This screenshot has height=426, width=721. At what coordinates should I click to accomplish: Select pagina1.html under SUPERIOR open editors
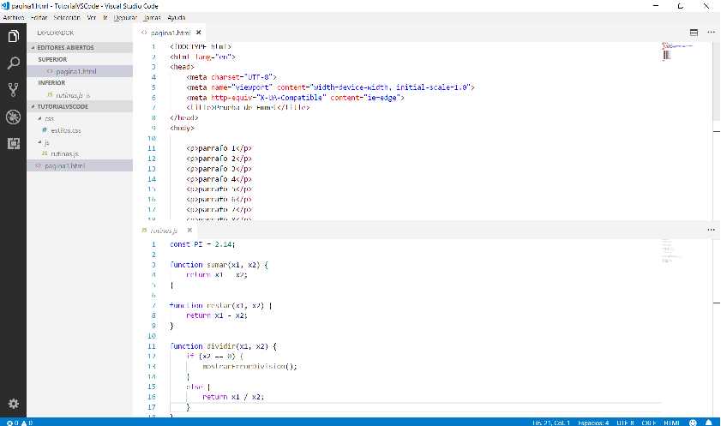(x=80, y=71)
